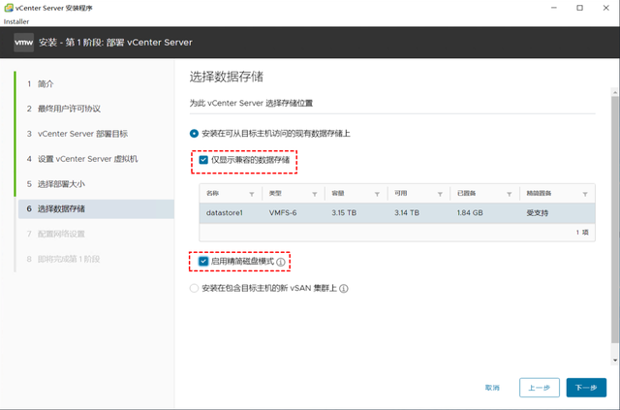620x410 pixels.
Task: Click the filter icon on the 精简置备 column
Action: (x=585, y=194)
